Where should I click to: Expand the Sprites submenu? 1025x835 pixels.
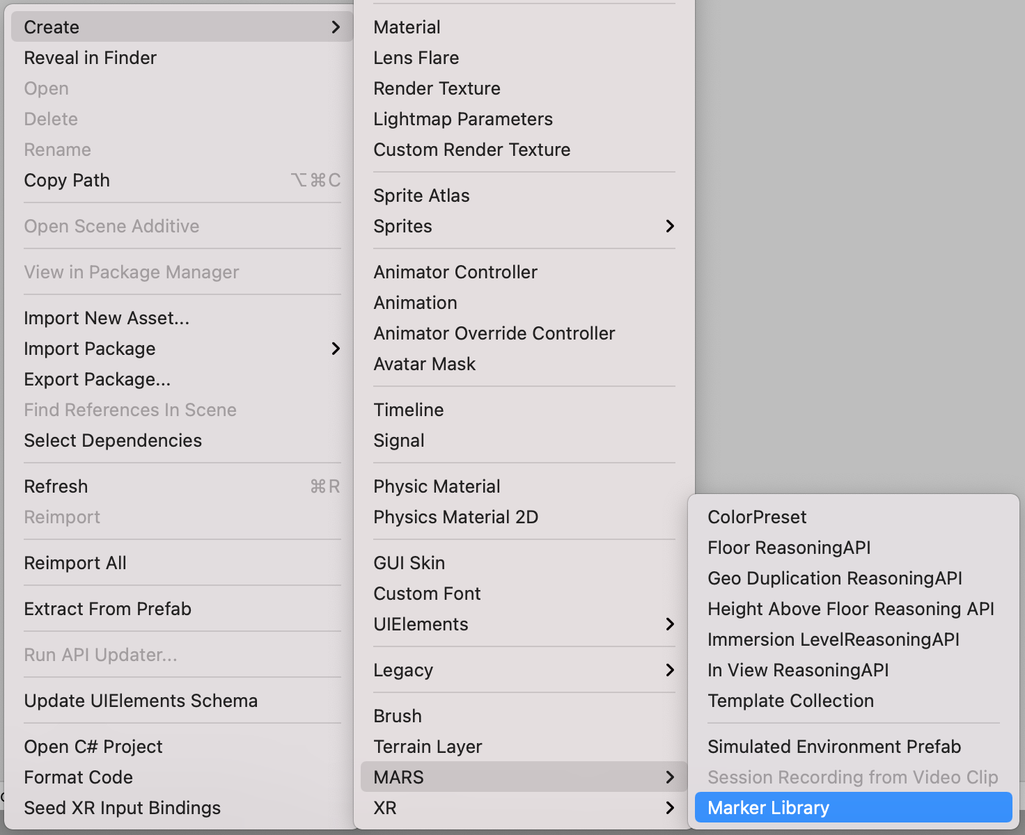[402, 226]
